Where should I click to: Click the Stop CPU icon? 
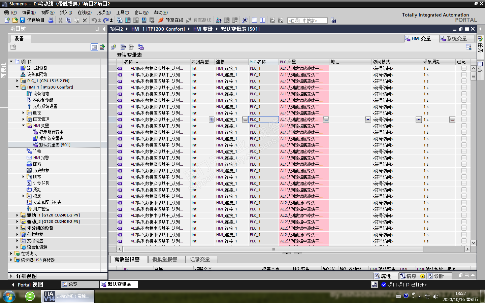tap(235, 20)
